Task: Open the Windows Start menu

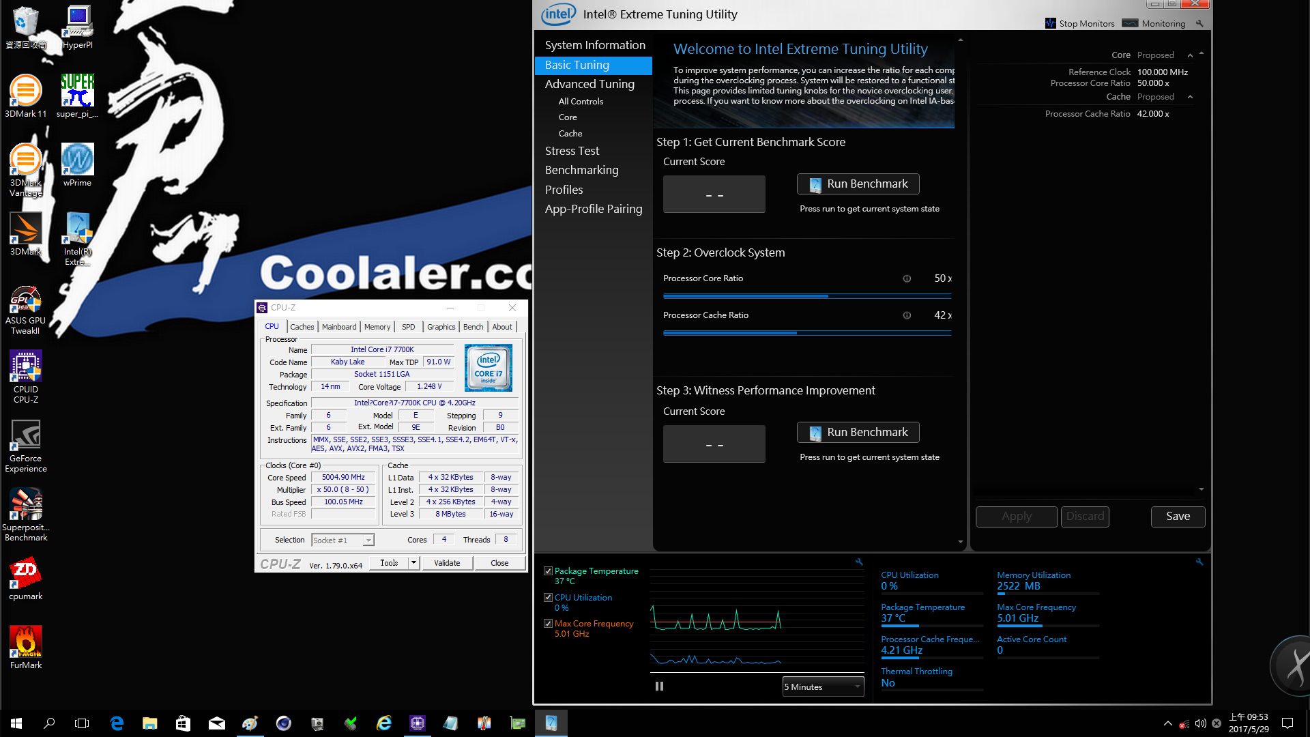Action: click(x=16, y=723)
